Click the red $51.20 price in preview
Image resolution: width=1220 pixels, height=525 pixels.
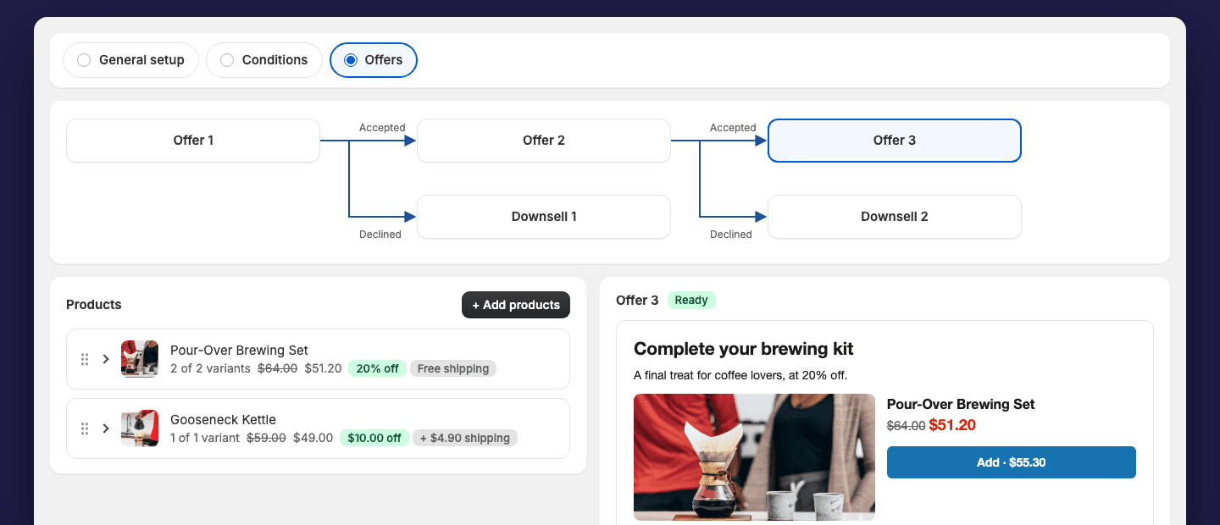click(952, 425)
